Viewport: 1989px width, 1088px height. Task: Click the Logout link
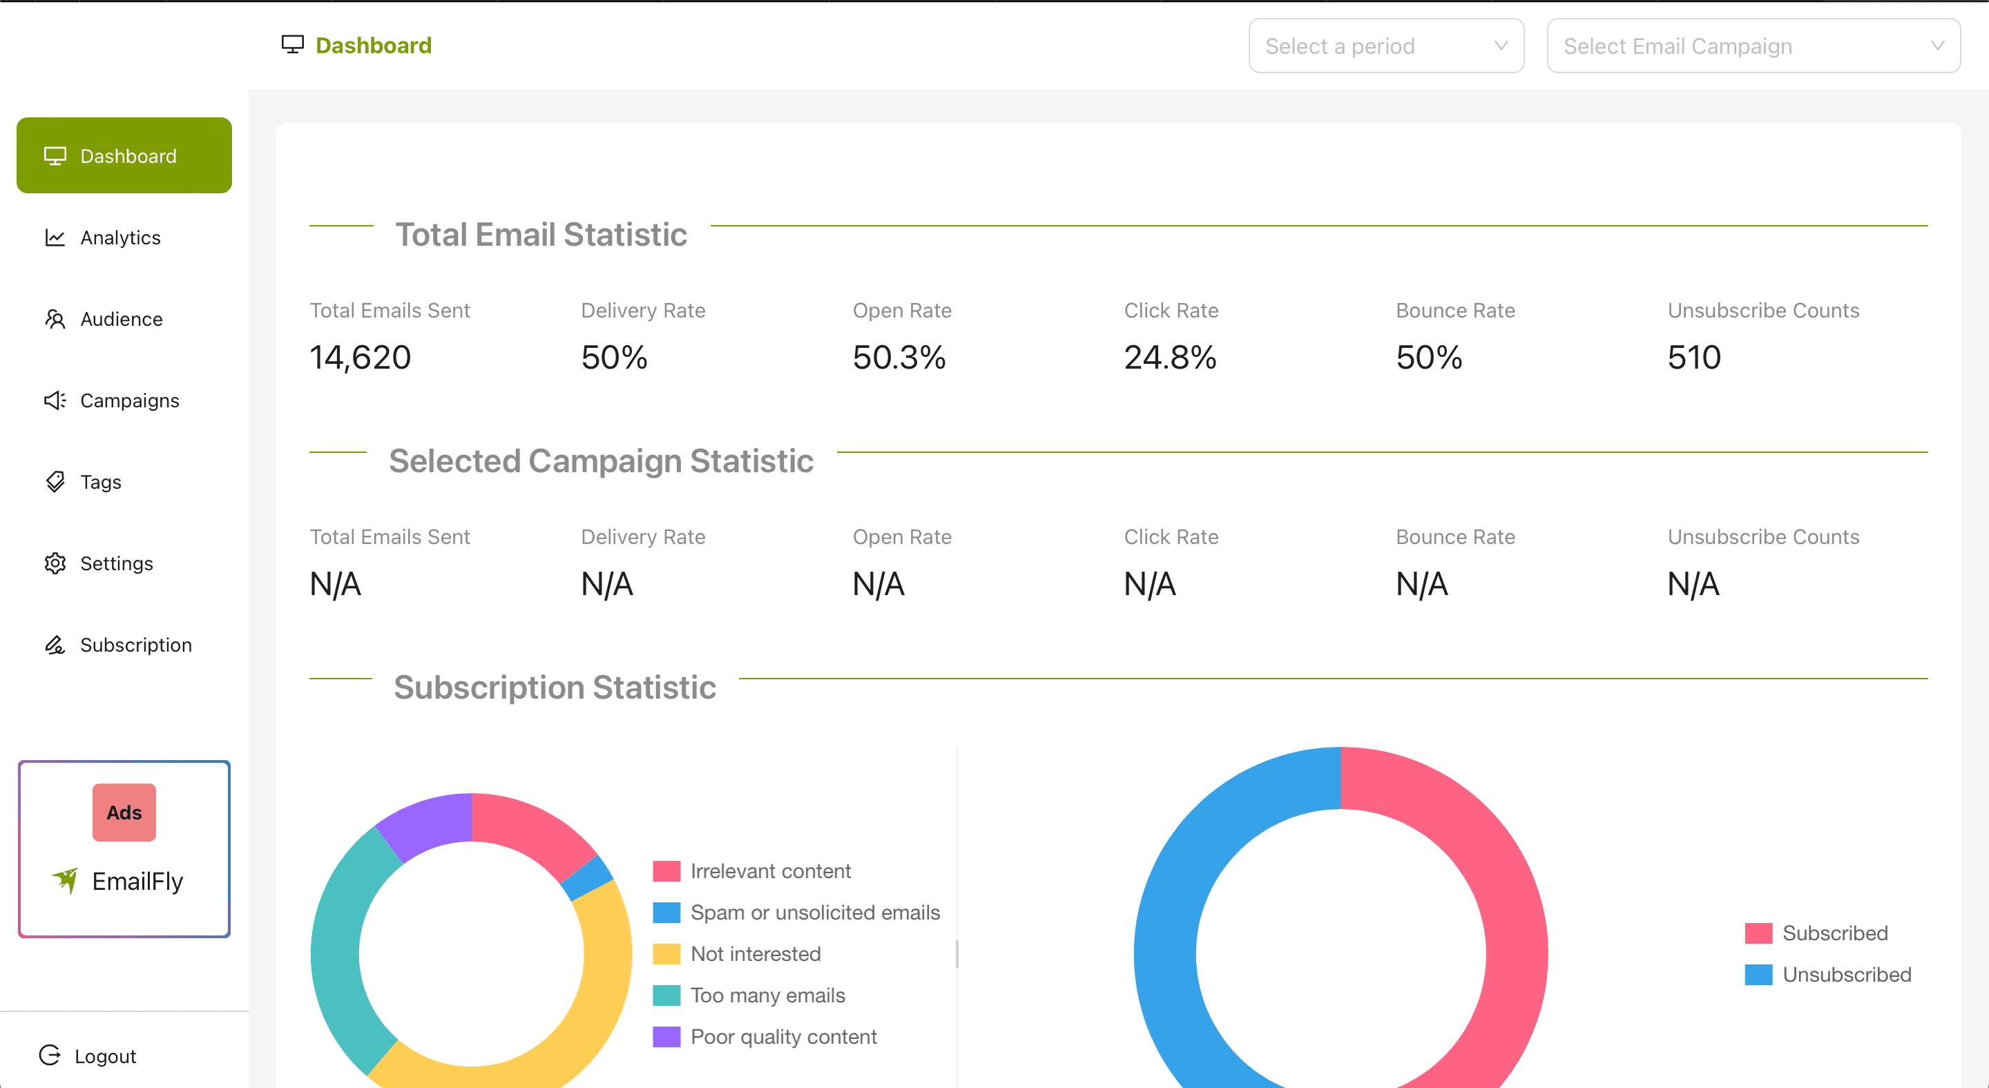(x=104, y=1056)
